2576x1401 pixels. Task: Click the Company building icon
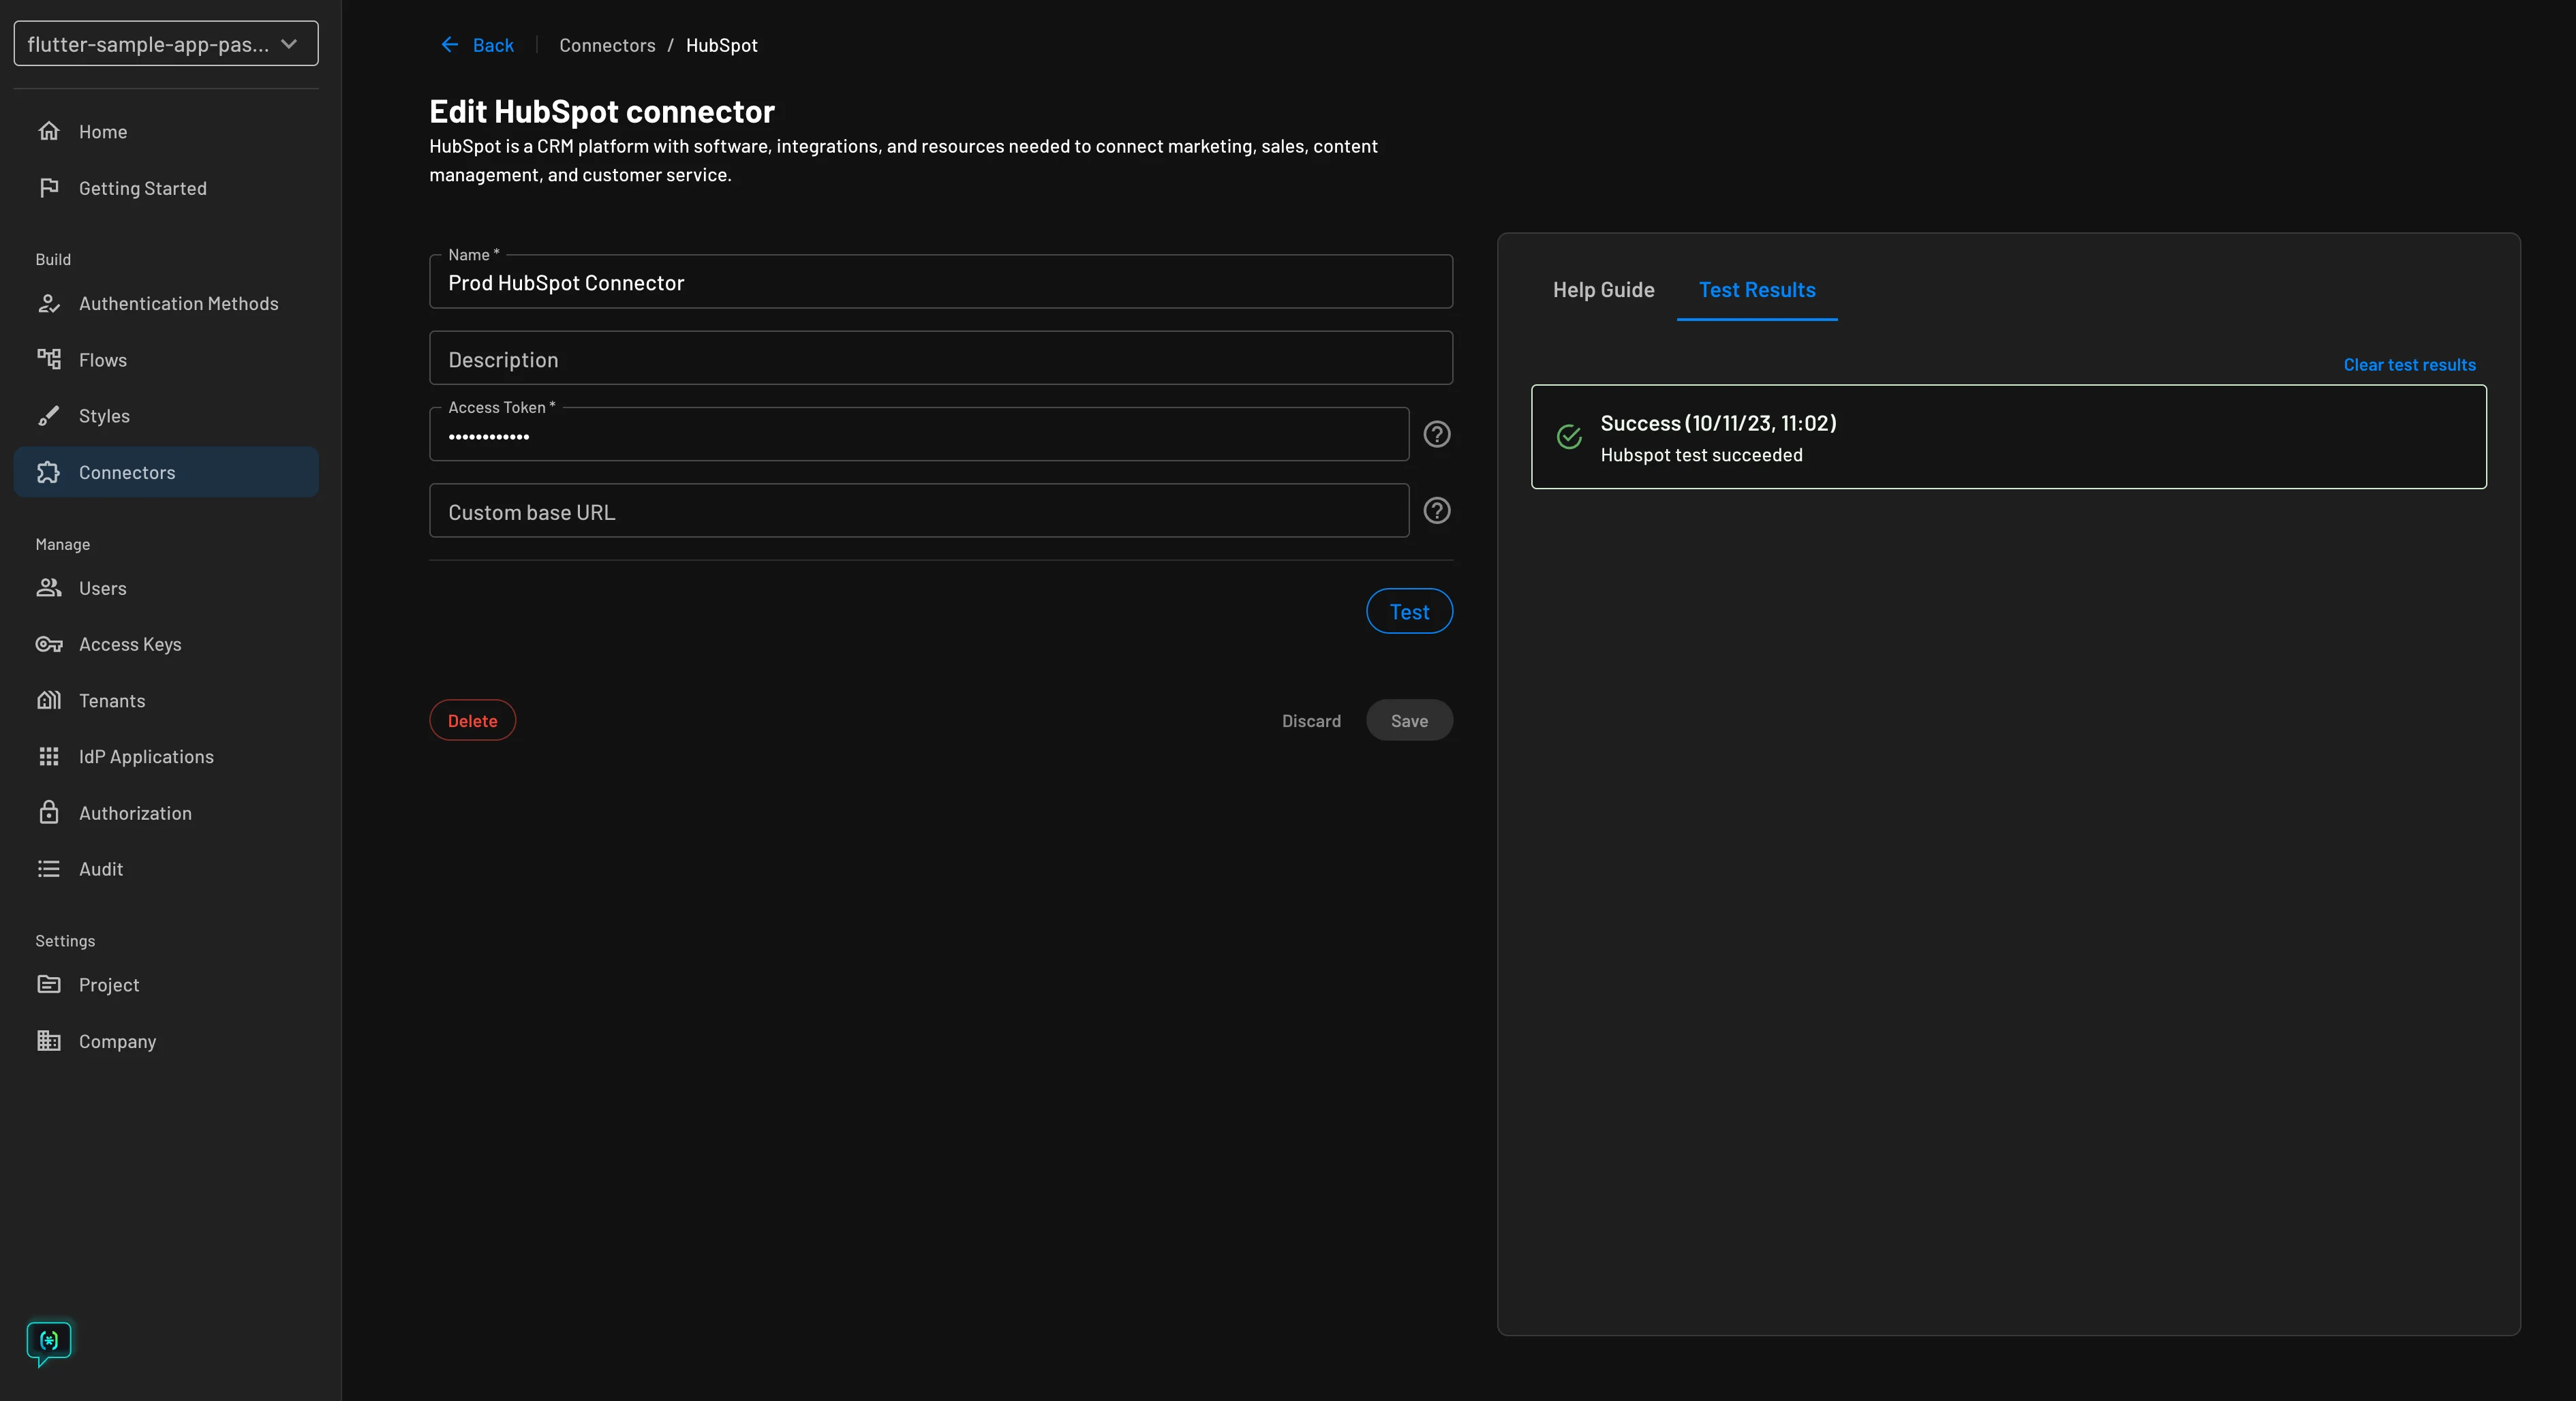click(49, 1041)
